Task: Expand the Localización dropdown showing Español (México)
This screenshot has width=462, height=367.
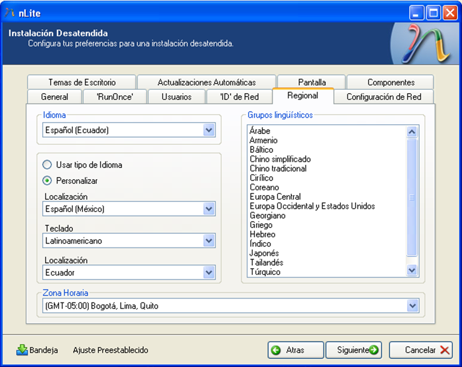Action: [x=129, y=209]
